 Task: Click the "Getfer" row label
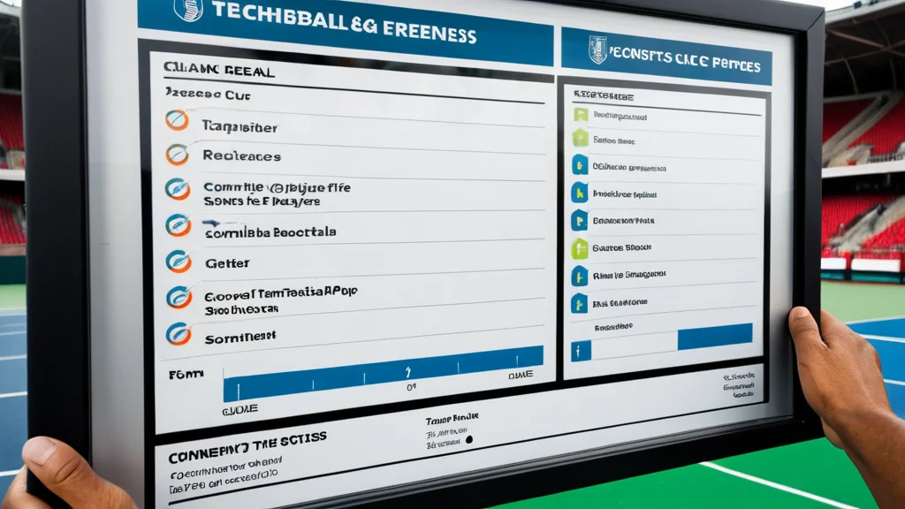point(227,263)
